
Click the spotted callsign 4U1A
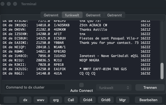[58, 73]
